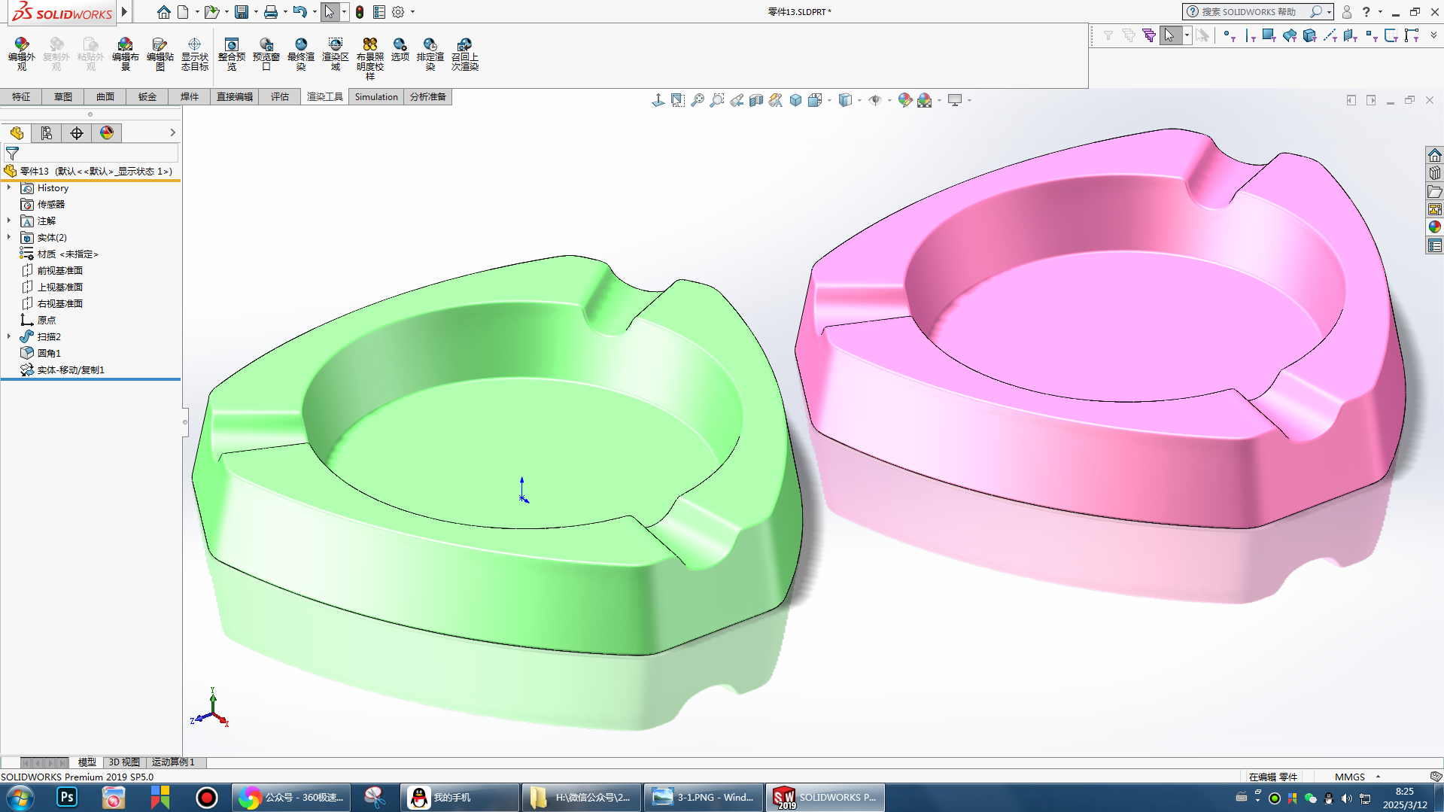Switch to 运动算例1 motion study tab
1444x812 pixels.
click(x=173, y=762)
